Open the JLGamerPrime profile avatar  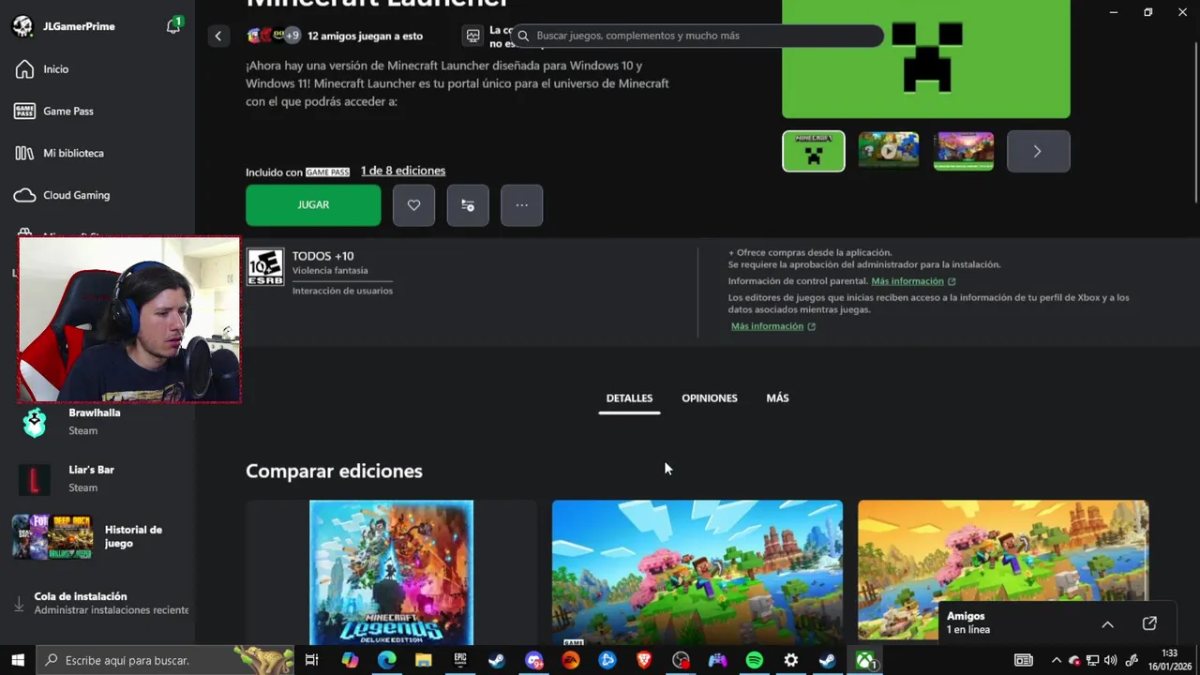click(x=22, y=26)
